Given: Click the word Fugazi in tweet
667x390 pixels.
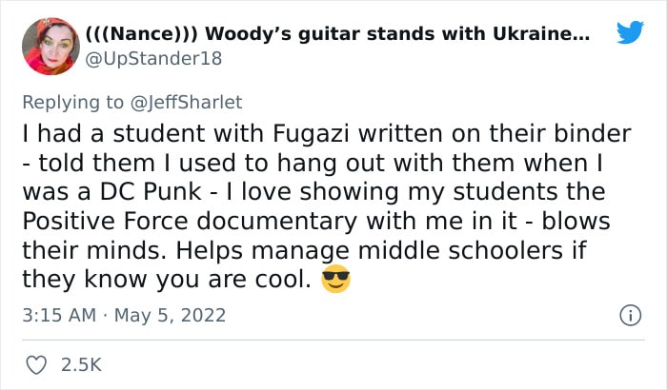Looking at the screenshot, I should click(311, 134).
